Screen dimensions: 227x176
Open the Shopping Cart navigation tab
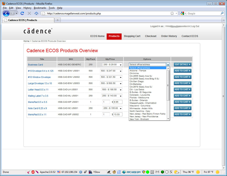click(132, 36)
